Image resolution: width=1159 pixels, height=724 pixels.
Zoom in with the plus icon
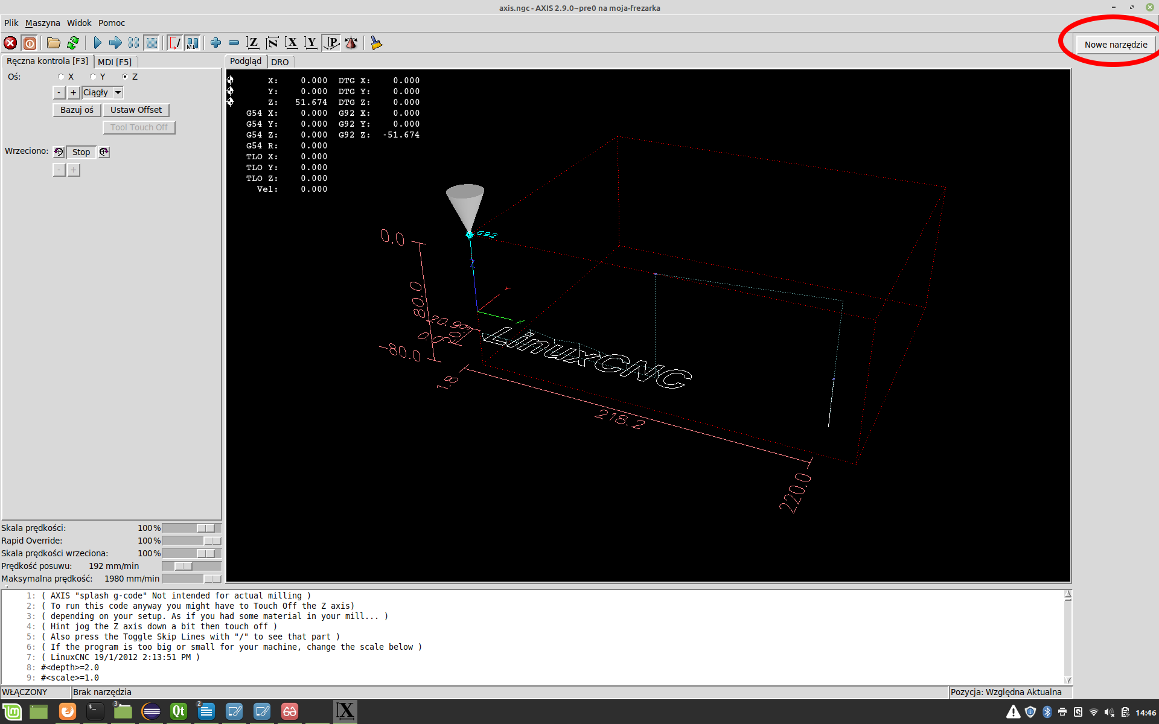(x=216, y=43)
